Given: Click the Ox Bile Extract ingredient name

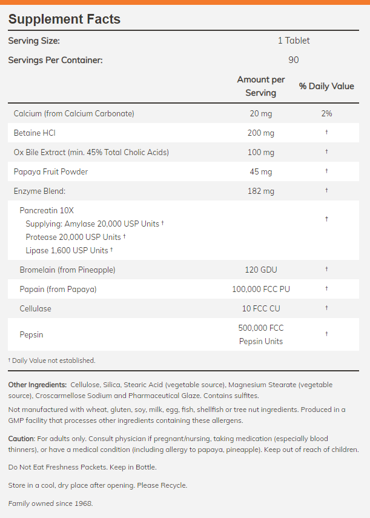Looking at the screenshot, I should (91, 152).
